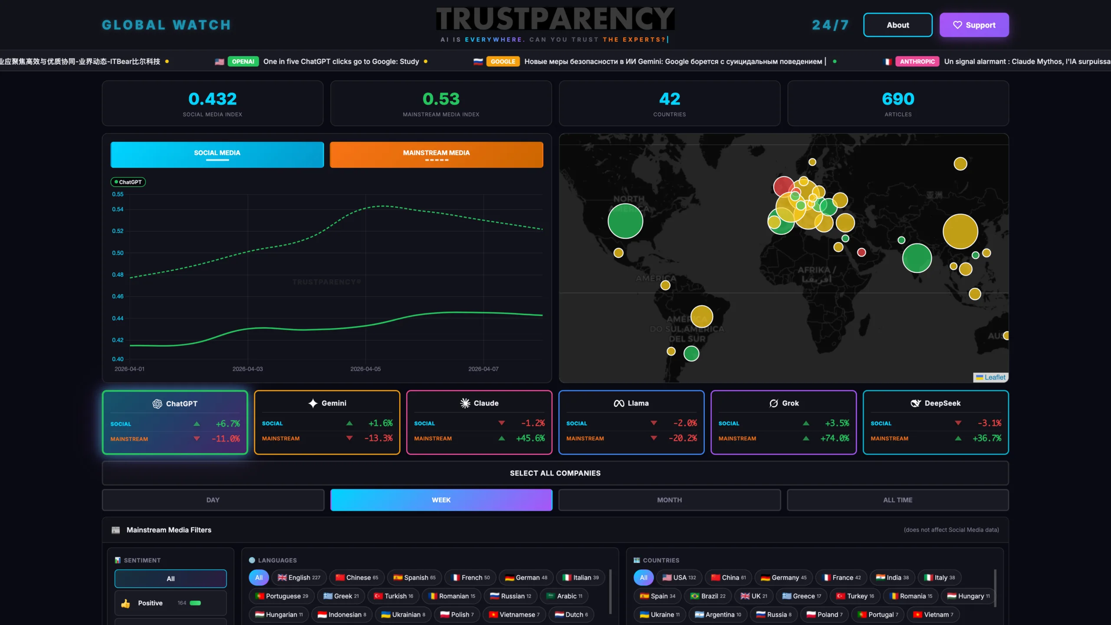Click the heart icon inside the Support button
The image size is (1111, 625).
point(958,25)
